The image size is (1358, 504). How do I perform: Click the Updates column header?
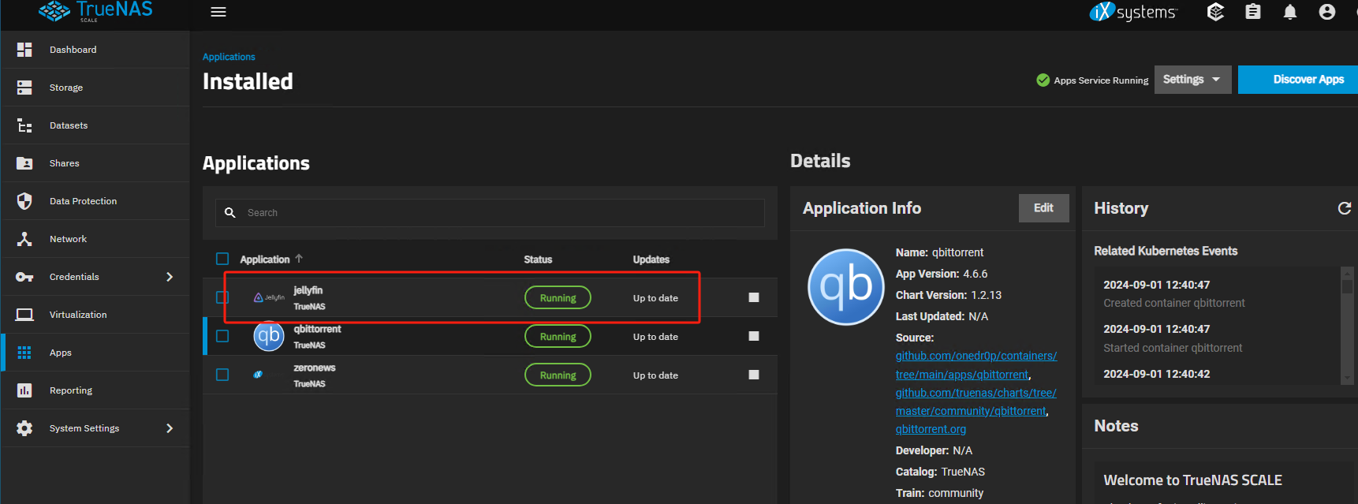coord(651,259)
